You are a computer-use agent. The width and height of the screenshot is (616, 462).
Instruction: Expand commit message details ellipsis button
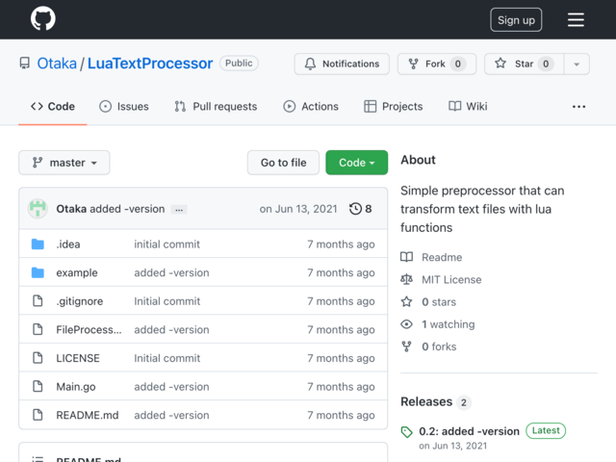(179, 210)
